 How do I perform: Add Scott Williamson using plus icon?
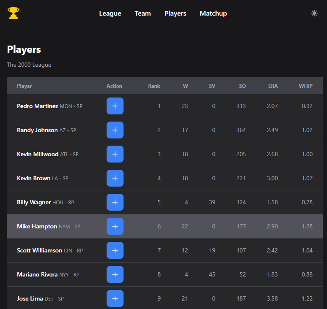pos(115,250)
